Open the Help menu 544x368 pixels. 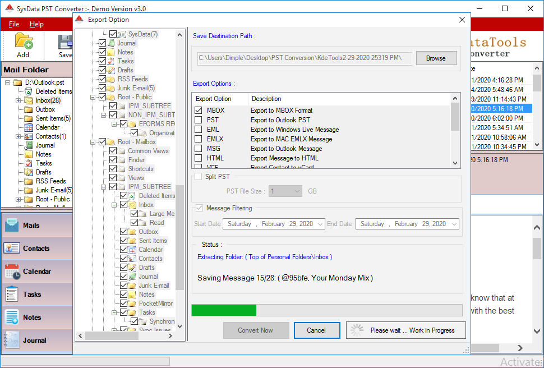pos(36,24)
